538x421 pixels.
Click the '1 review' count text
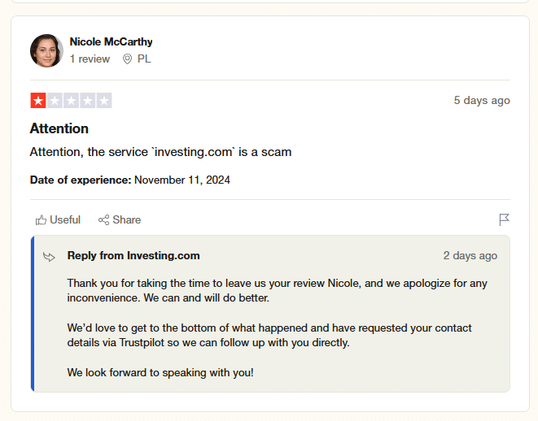point(90,59)
